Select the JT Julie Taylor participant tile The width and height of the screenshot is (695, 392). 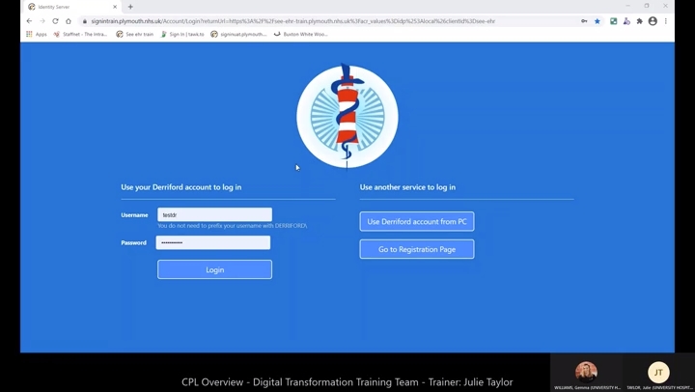[x=658, y=373]
